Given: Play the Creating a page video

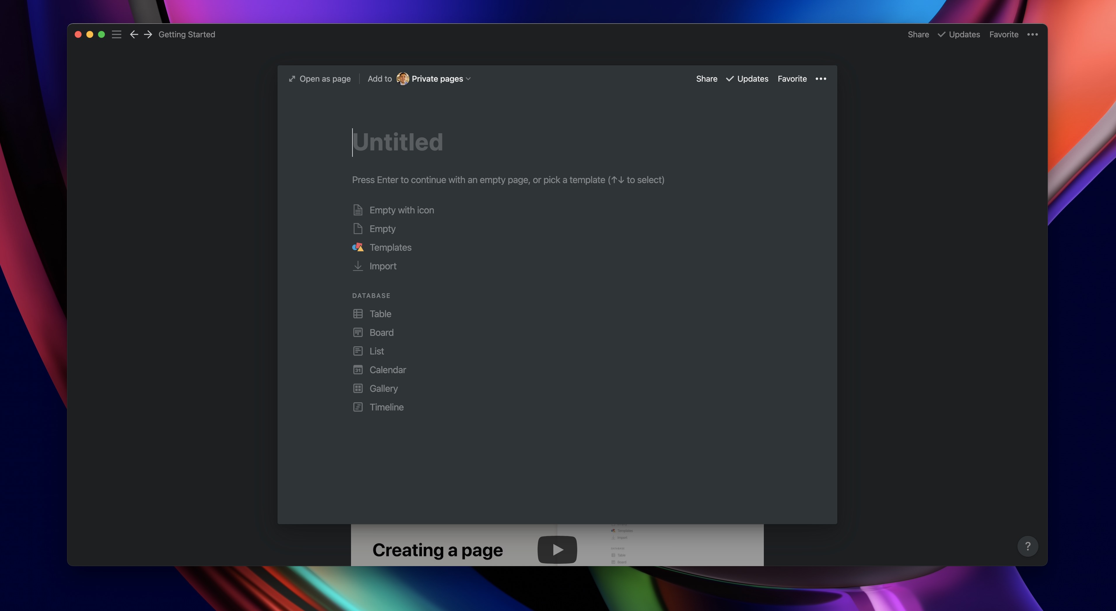Looking at the screenshot, I should click(x=557, y=549).
